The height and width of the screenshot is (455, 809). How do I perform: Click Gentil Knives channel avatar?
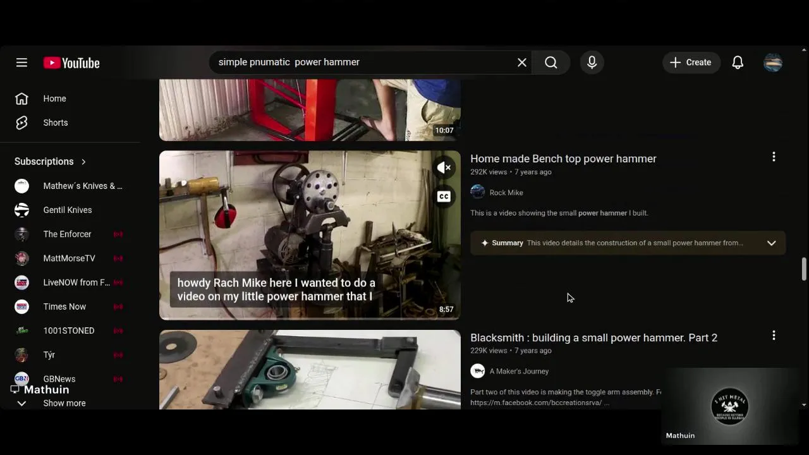coord(21,210)
